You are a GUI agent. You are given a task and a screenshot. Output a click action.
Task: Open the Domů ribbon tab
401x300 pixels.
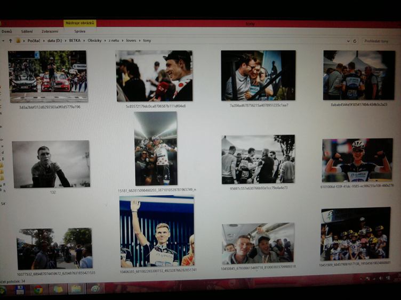click(6, 31)
